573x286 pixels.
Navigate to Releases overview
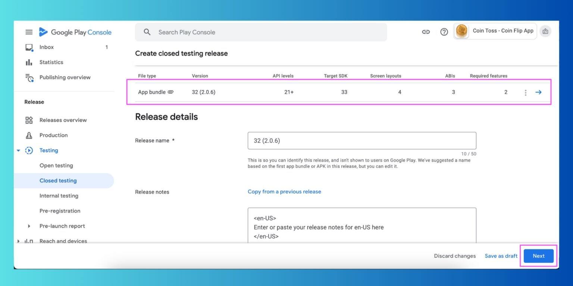point(63,120)
